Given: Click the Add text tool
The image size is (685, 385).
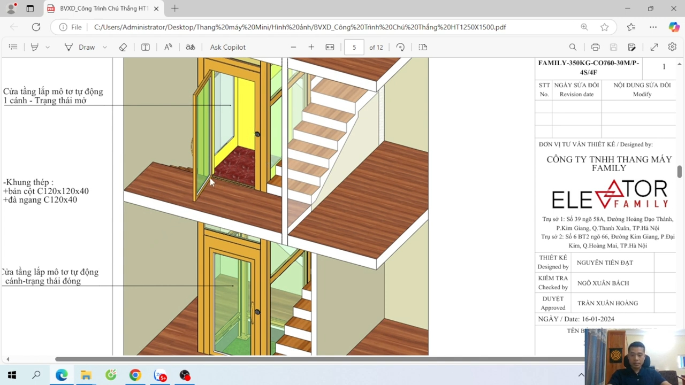Looking at the screenshot, I should pos(145,47).
